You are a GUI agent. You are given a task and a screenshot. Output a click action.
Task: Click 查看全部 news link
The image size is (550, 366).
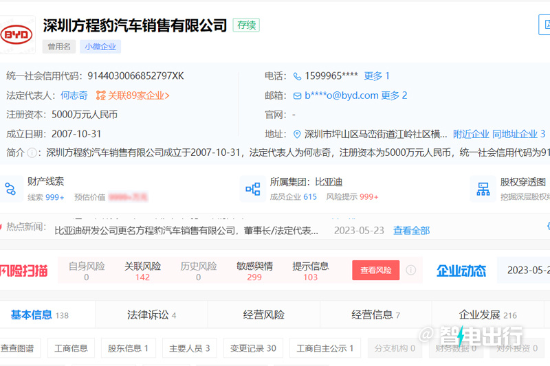(x=411, y=231)
